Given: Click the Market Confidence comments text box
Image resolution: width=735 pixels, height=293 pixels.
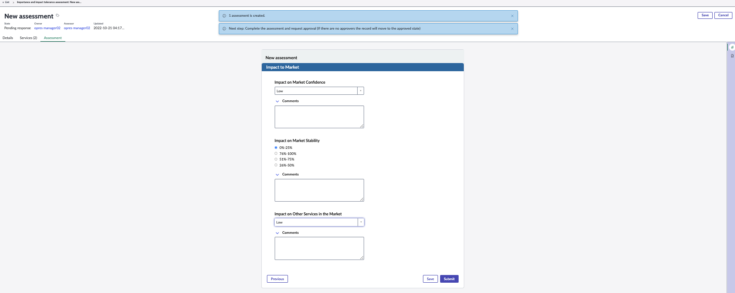Looking at the screenshot, I should click(x=319, y=117).
